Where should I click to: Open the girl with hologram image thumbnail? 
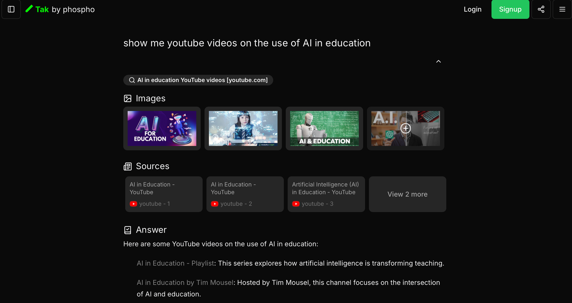click(243, 128)
